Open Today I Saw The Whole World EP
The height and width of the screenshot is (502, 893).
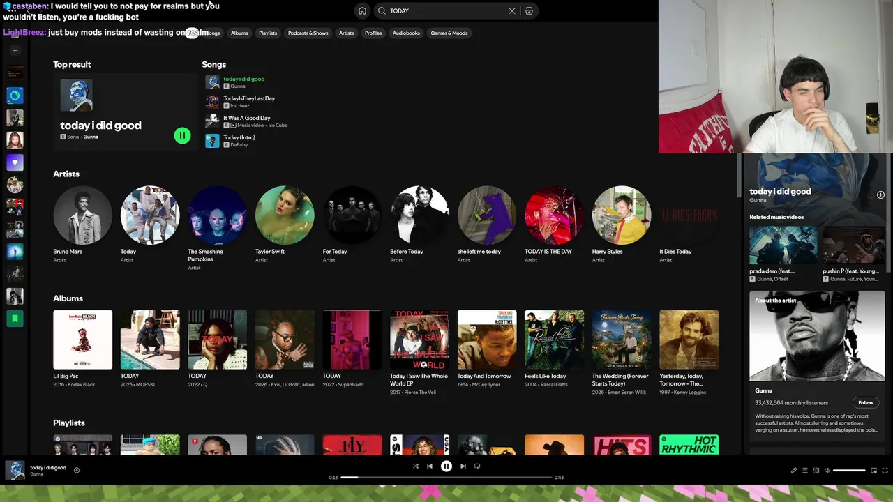tap(419, 340)
